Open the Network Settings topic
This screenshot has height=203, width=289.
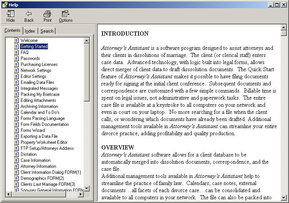[36, 70]
